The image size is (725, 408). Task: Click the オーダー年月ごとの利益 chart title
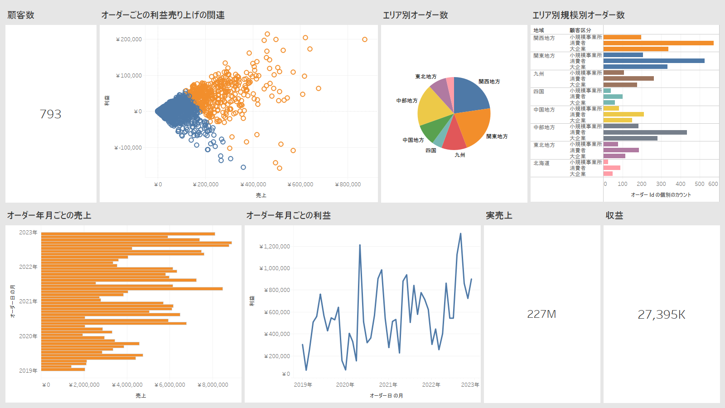[288, 215]
